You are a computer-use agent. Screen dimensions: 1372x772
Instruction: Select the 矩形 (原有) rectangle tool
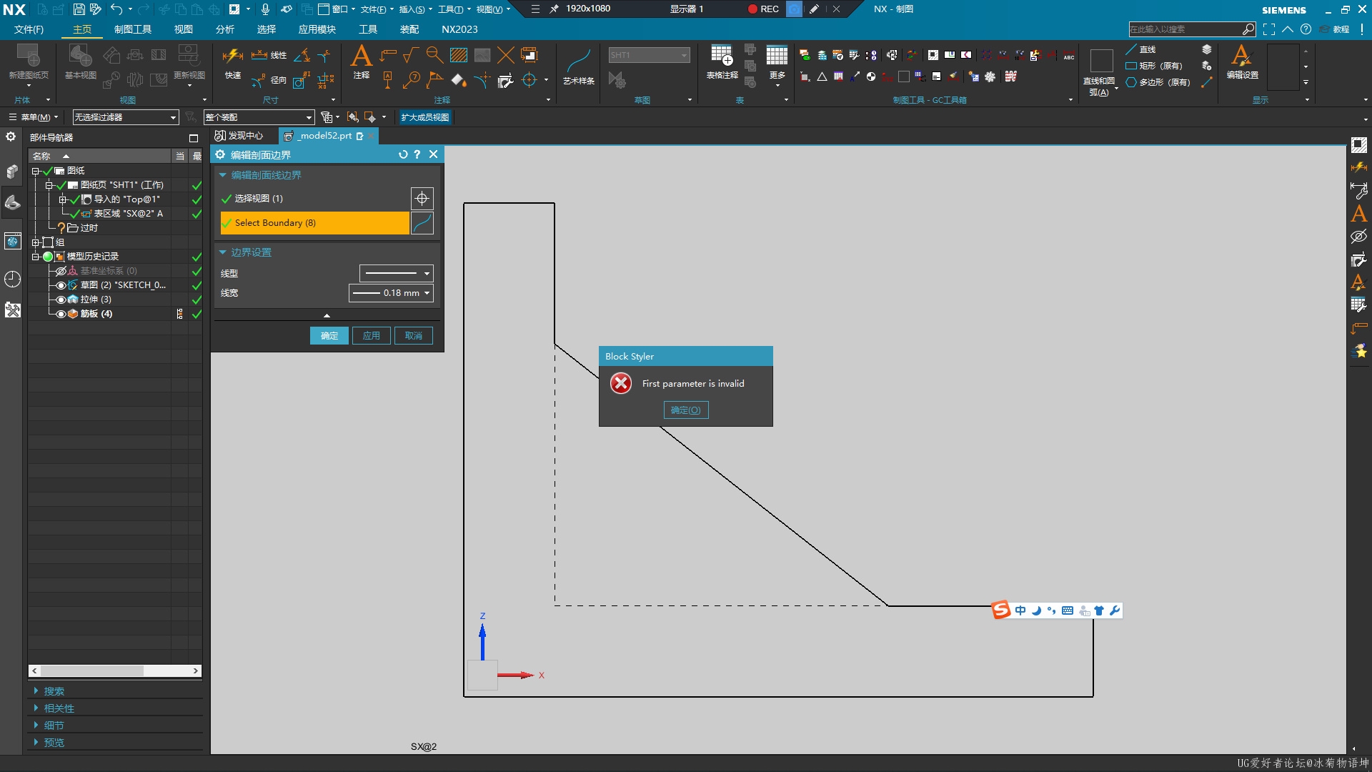pyautogui.click(x=1153, y=66)
